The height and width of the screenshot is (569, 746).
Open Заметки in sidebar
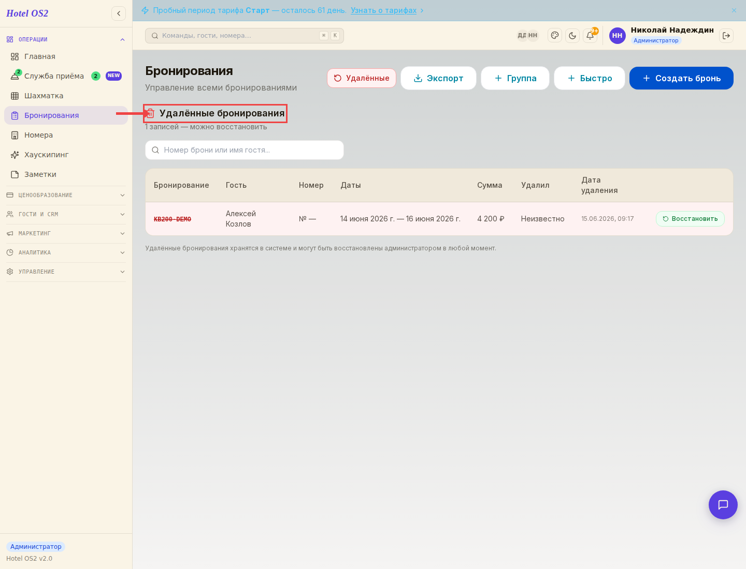tap(66, 174)
